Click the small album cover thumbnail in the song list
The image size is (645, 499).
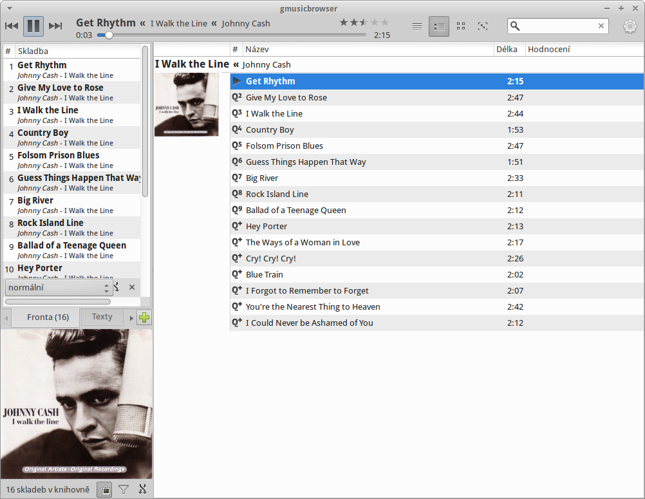(186, 104)
